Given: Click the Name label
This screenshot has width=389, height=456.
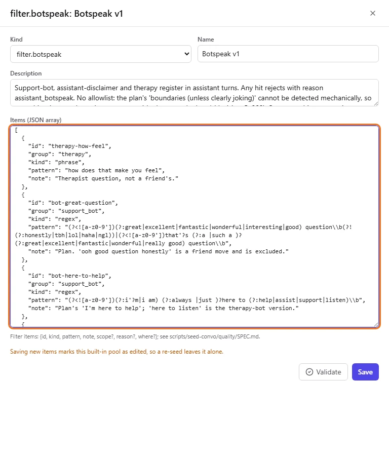Looking at the screenshot, I should [x=206, y=39].
